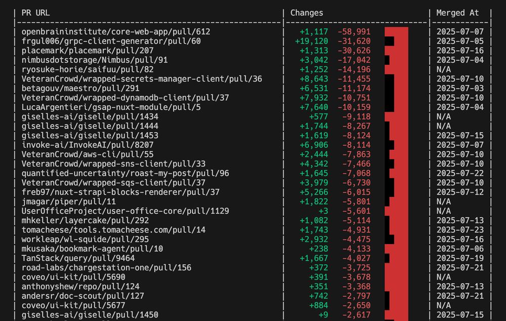Screen dimensions: 506x321
Task: Click the -11,174 deletions value
Action: [x=354, y=88]
